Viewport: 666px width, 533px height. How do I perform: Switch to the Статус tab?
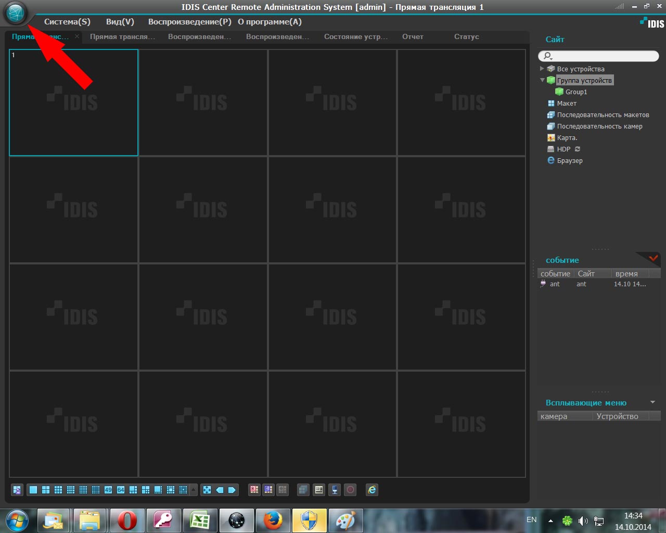point(466,37)
